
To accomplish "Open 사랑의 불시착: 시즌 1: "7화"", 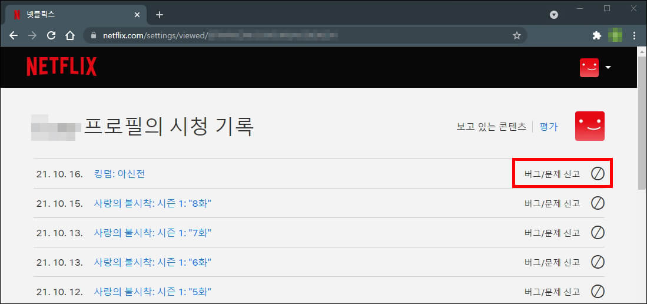I will click(152, 233).
